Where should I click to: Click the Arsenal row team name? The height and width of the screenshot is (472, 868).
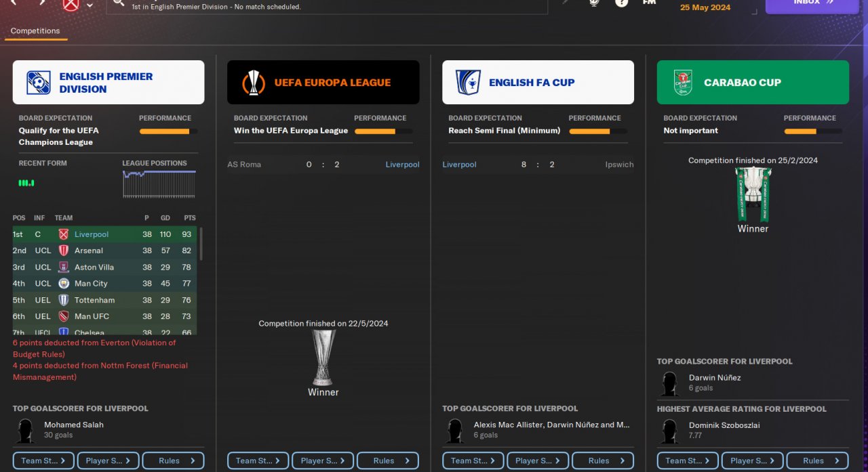89,251
